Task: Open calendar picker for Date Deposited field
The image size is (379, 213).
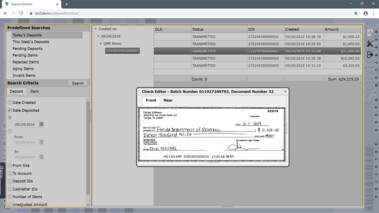Action: 41,125
